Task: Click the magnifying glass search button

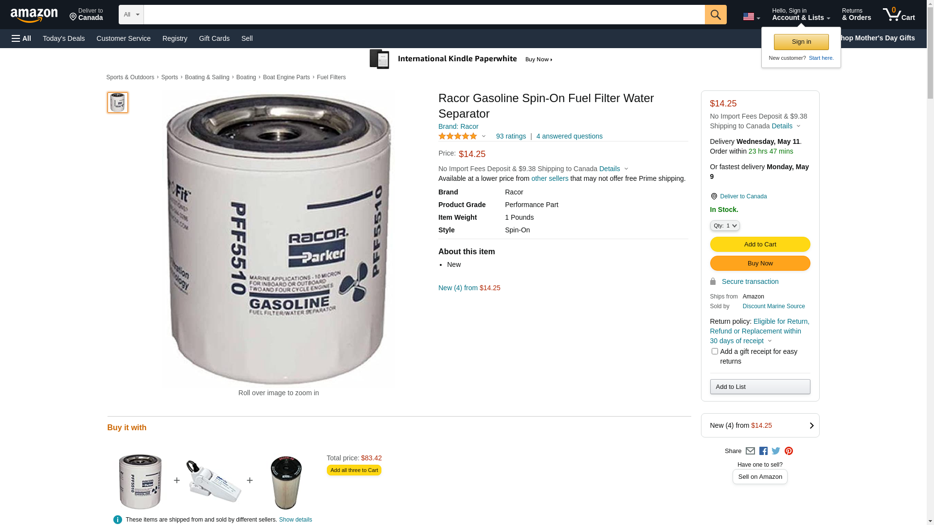Action: (x=715, y=15)
